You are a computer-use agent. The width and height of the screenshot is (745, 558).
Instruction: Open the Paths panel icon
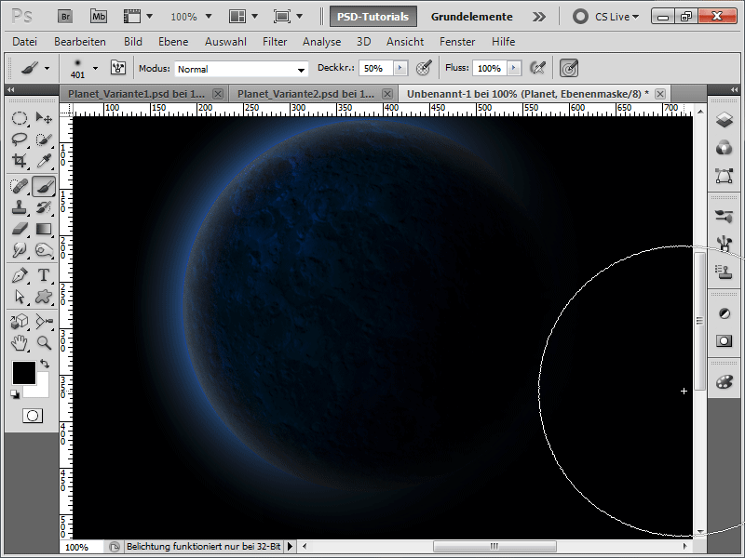[725, 176]
